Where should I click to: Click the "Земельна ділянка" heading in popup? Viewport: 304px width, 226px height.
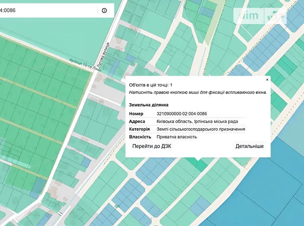149,105
